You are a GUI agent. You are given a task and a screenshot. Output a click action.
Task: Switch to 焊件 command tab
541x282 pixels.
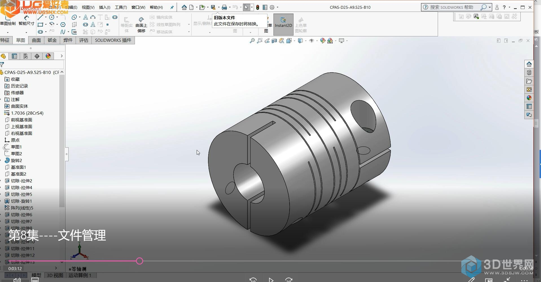(68, 40)
